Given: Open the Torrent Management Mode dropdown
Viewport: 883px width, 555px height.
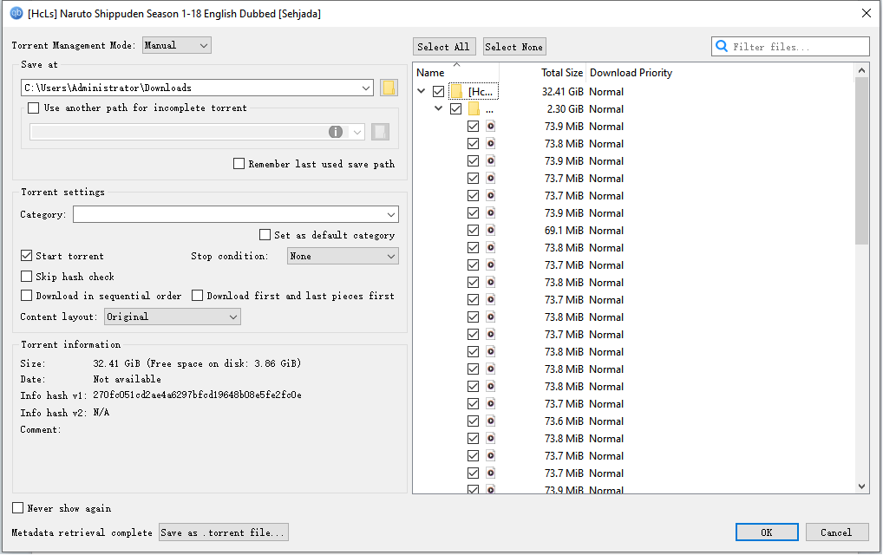Looking at the screenshot, I should (177, 45).
